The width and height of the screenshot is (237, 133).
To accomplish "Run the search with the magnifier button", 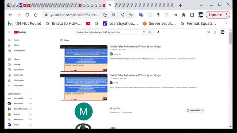I will (150, 32).
